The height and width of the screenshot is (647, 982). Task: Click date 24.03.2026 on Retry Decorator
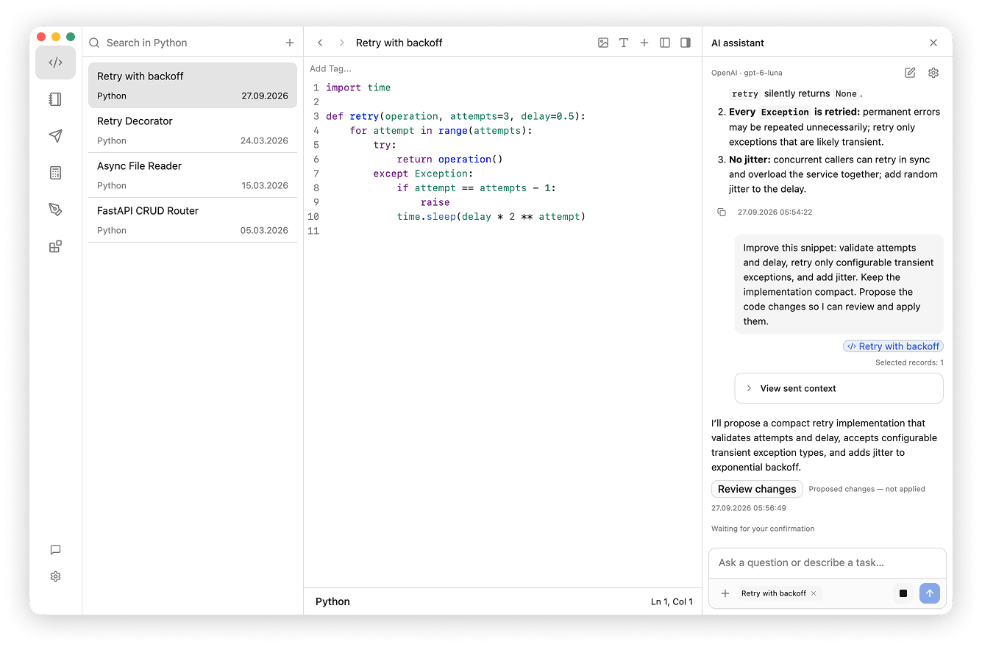[x=264, y=140]
